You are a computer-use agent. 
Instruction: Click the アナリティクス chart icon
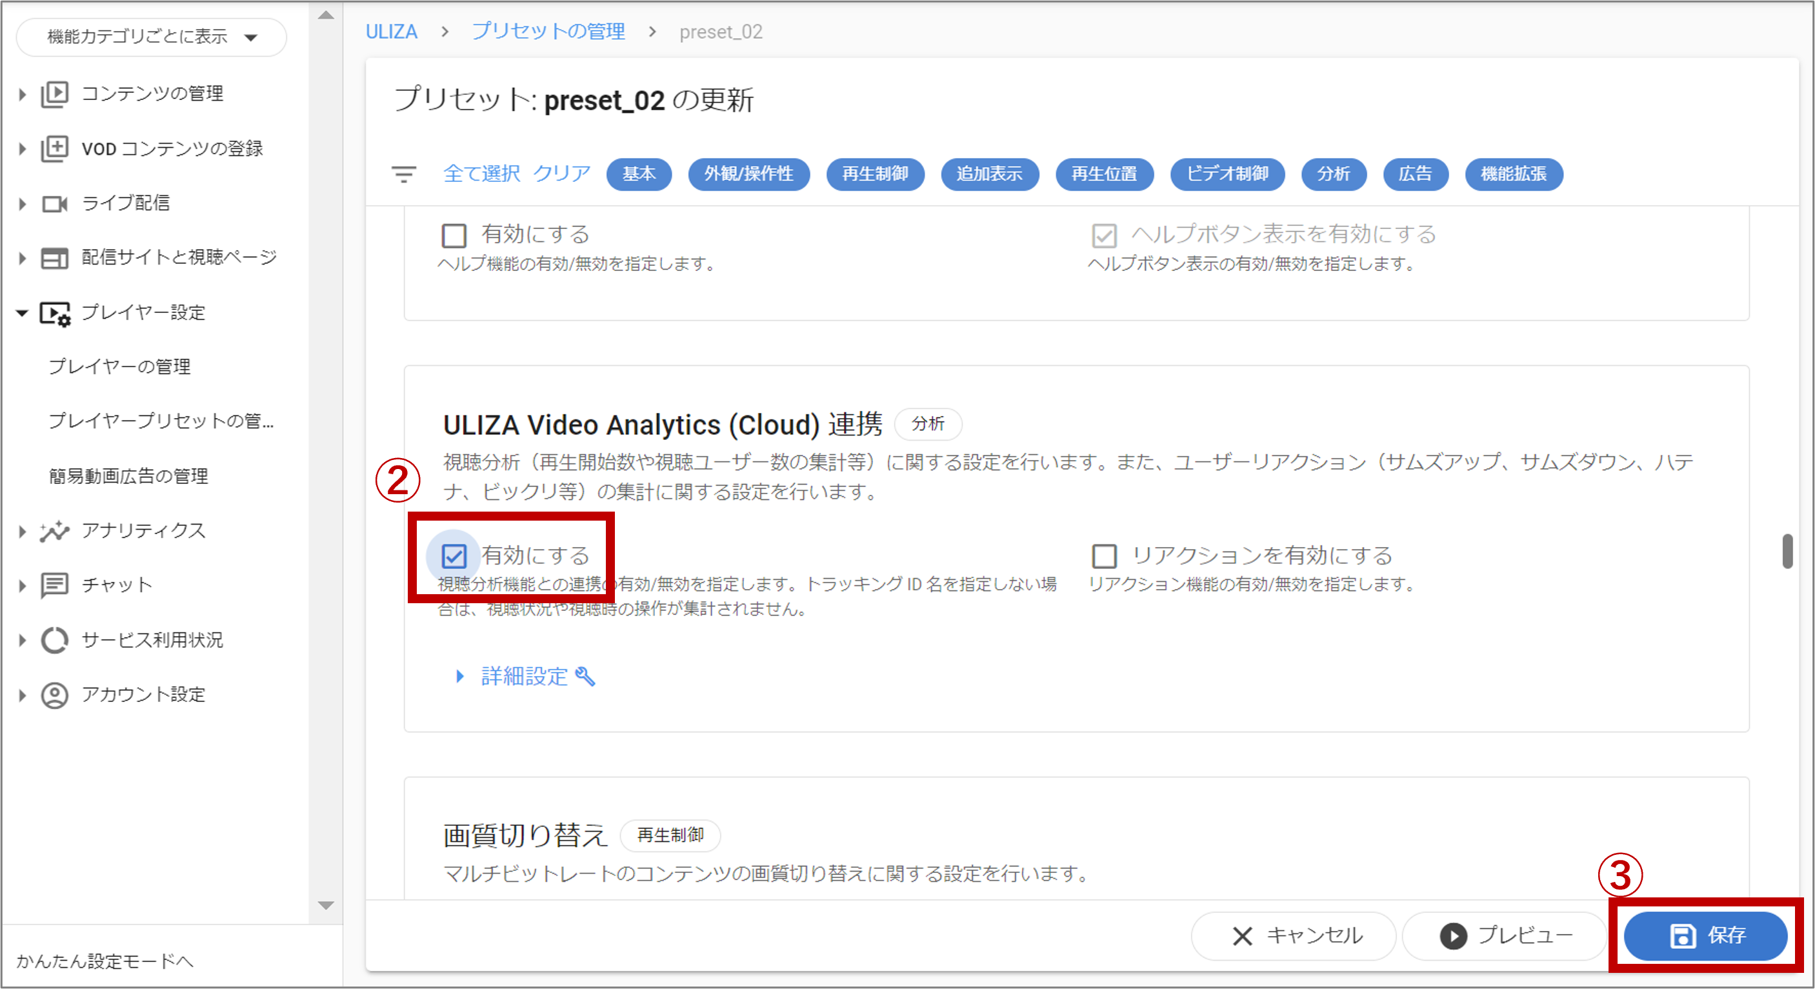pos(54,531)
